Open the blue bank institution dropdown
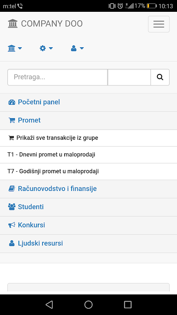 pyautogui.click(x=15, y=48)
